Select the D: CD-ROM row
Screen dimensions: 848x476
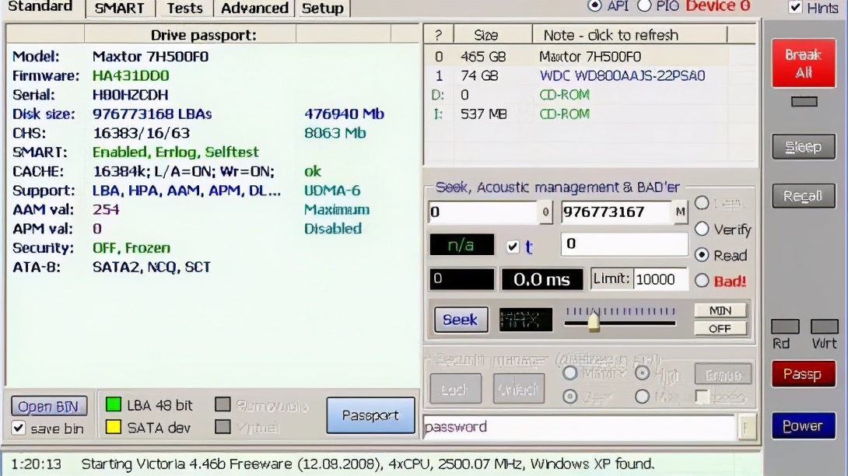pyautogui.click(x=590, y=95)
